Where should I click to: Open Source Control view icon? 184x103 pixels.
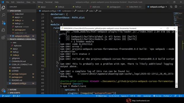(3, 23)
